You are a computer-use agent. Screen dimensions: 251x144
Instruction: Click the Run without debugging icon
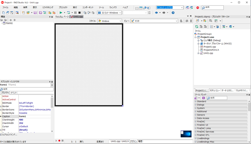point(68,13)
